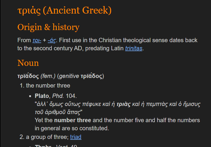Select the Origin & history heading
The height and width of the screenshot is (147, 211).
pyautogui.click(x=48, y=27)
